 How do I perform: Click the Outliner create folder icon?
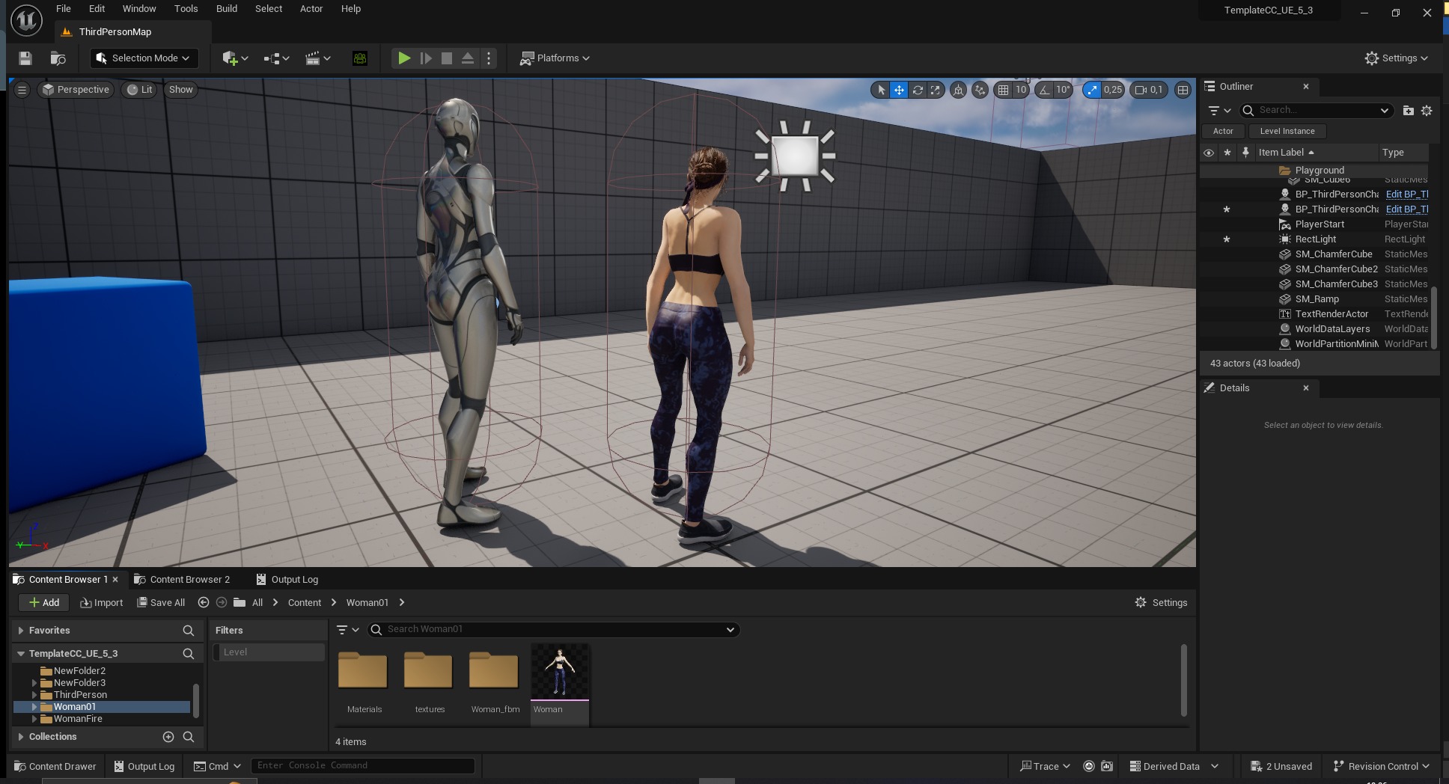1408,111
